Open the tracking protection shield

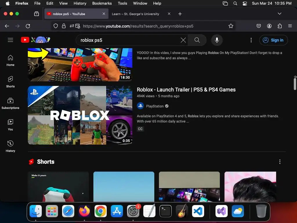point(55,26)
